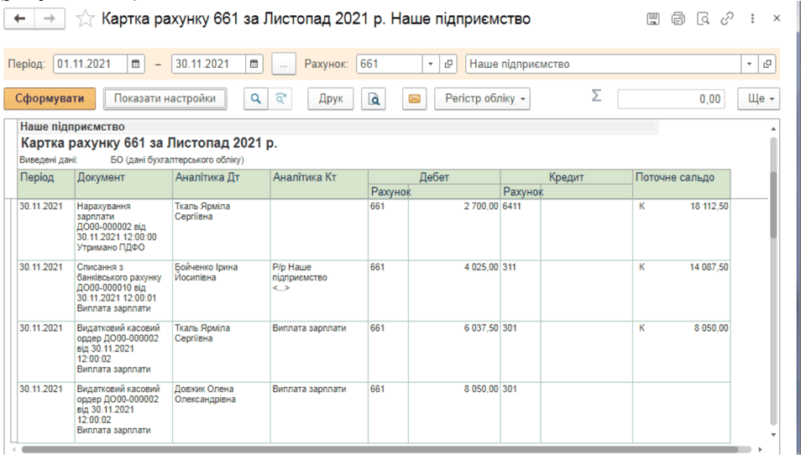Open the Наше підприємство organization card
This screenshot has width=801, height=455.
click(x=767, y=64)
